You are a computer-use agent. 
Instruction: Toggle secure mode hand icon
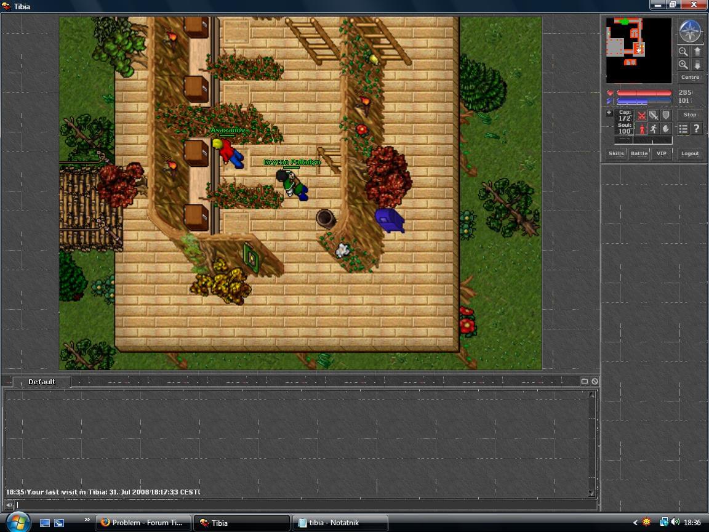665,129
